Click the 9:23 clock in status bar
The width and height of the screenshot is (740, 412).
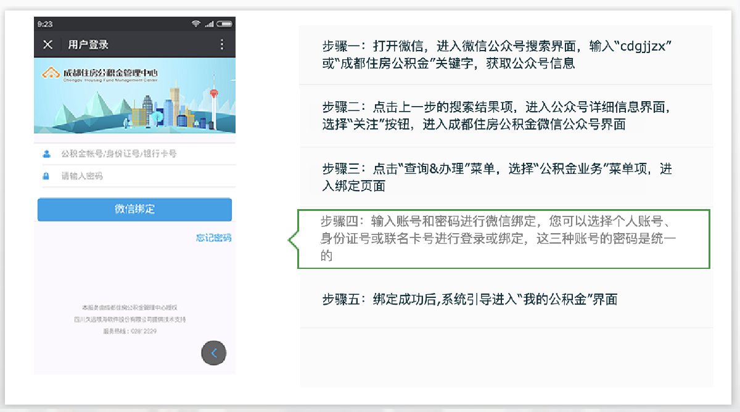point(44,24)
